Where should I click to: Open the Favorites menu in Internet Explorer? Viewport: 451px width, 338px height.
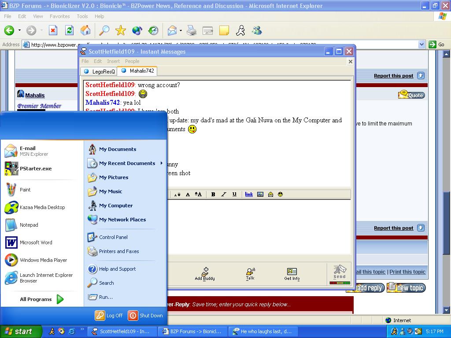pos(59,16)
